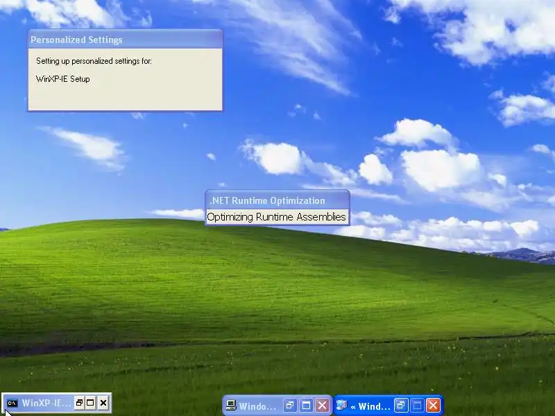Maximize the minimized 'Windo...' window

[306, 406]
